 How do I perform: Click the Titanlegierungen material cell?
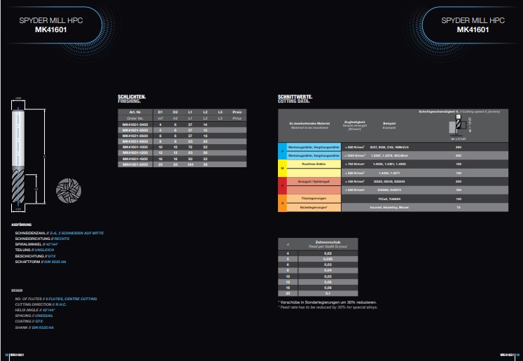314,199
